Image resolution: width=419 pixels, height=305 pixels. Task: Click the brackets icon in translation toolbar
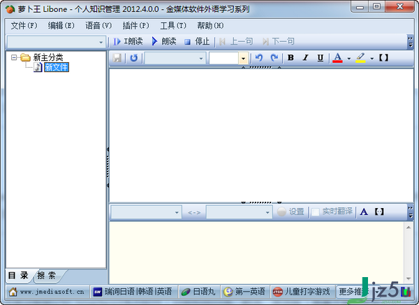point(379,211)
